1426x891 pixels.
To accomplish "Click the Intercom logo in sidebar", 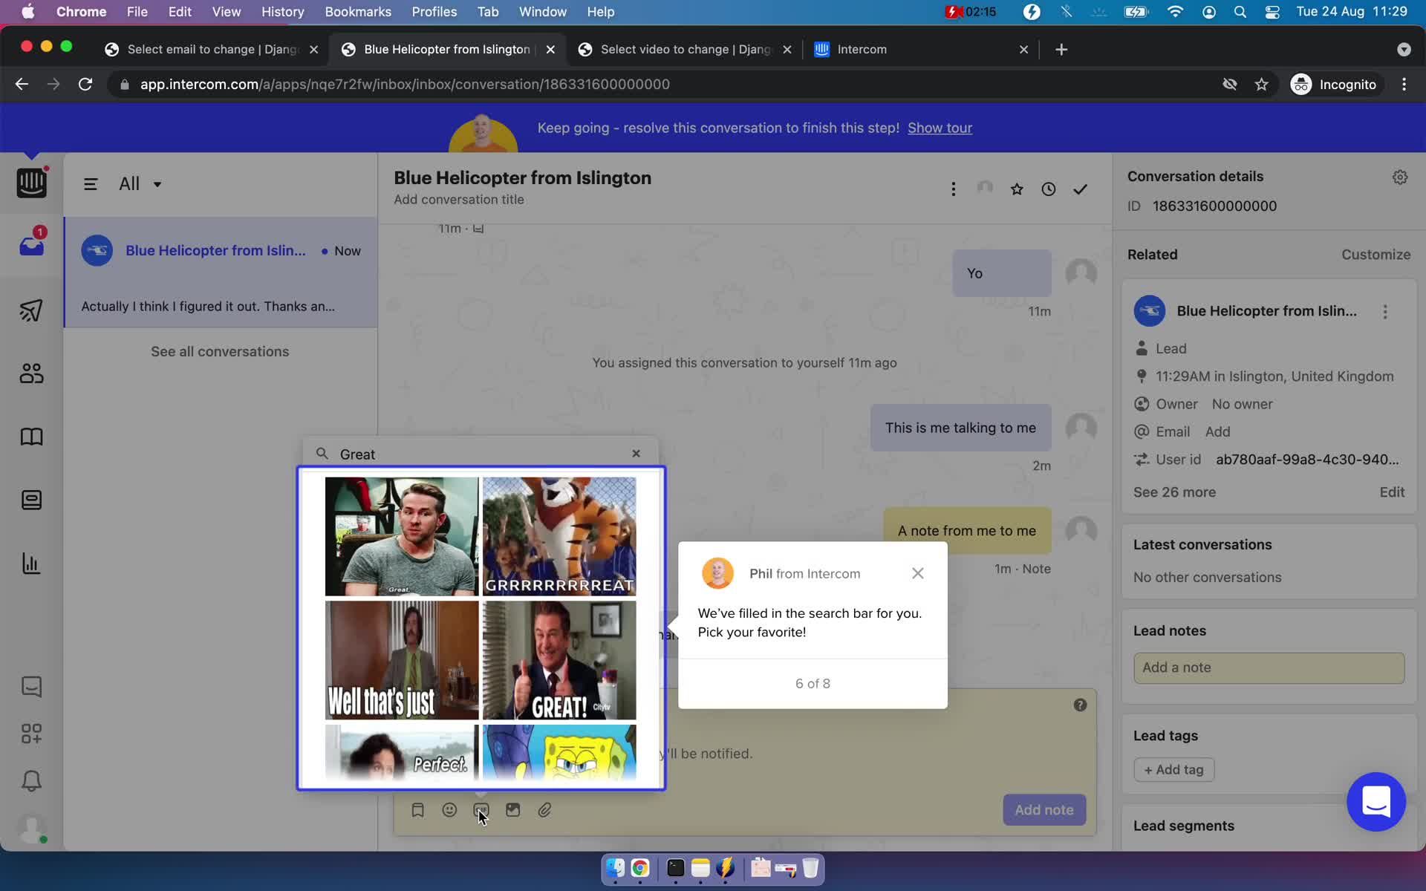I will tap(31, 182).
